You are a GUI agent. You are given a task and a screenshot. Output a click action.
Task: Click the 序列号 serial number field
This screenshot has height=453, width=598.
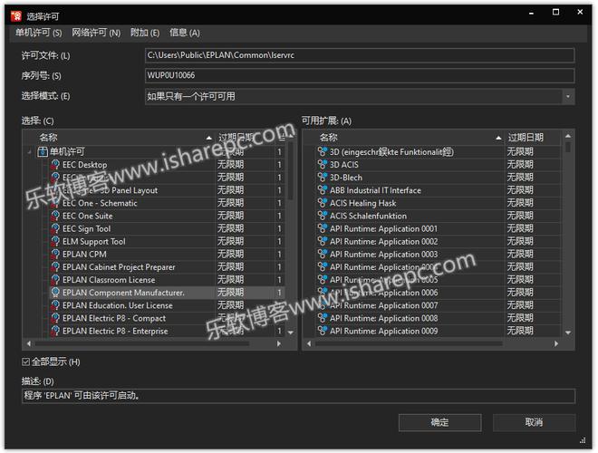tap(360, 75)
